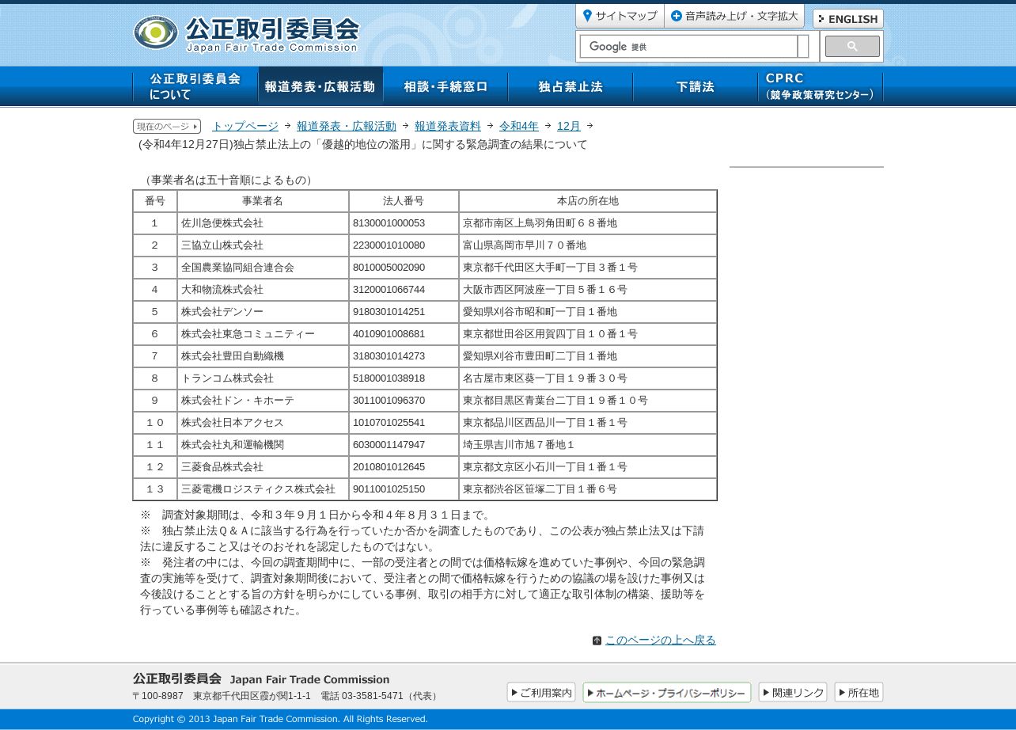The width and height of the screenshot is (1016, 730).
Task: Click corporate number 4010901008681
Action: [x=389, y=334]
